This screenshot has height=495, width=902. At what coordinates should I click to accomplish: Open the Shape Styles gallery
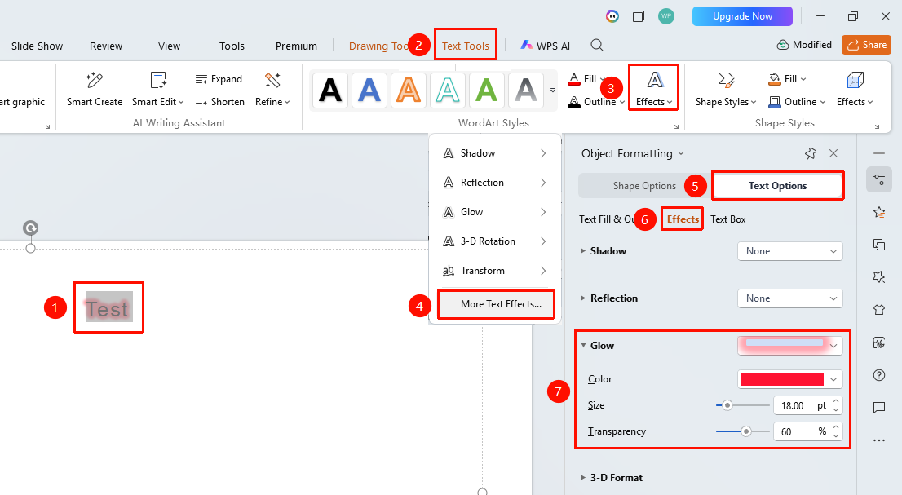(726, 90)
